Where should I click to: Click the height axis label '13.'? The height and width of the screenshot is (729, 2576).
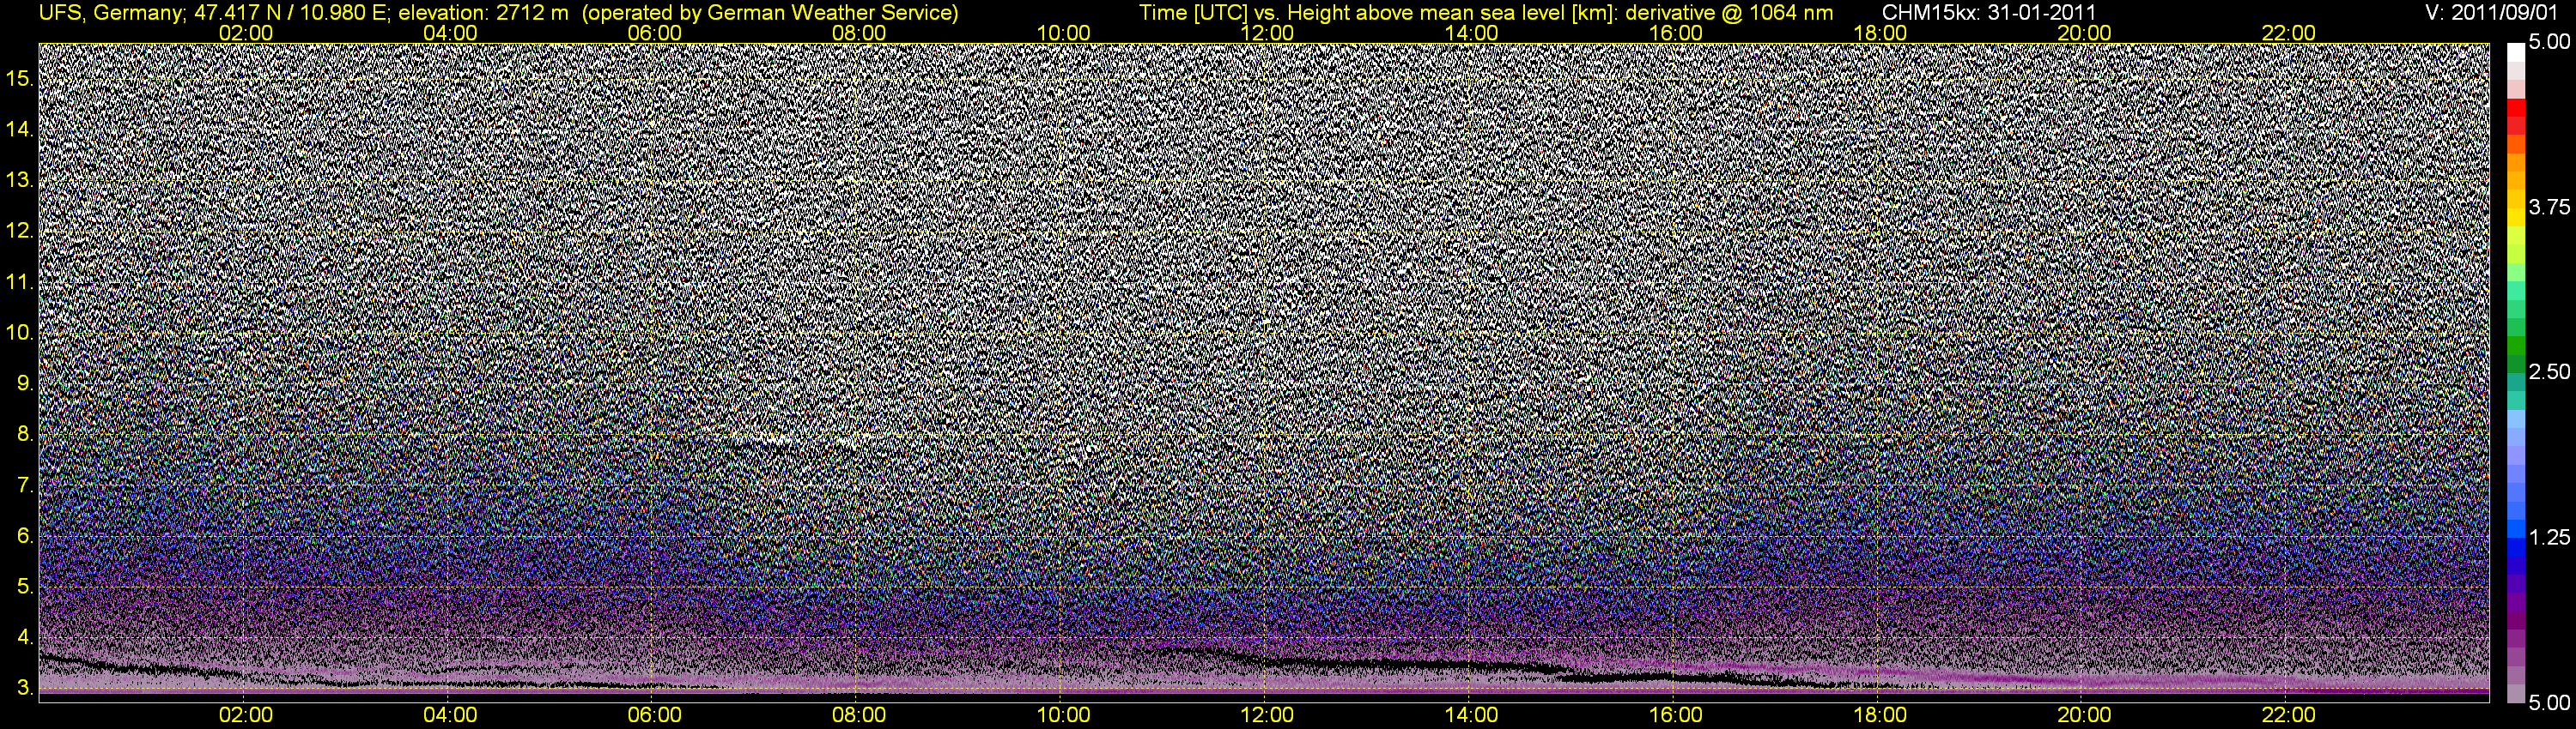[x=20, y=181]
